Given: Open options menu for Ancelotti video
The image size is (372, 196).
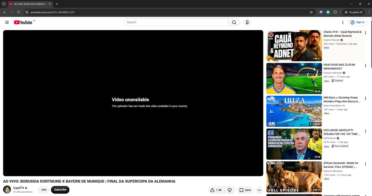Looking at the screenshot, I should [365, 131].
